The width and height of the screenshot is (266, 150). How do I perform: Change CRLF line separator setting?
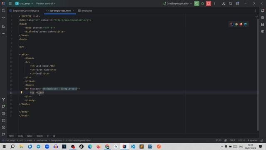pyautogui.click(x=232, y=140)
